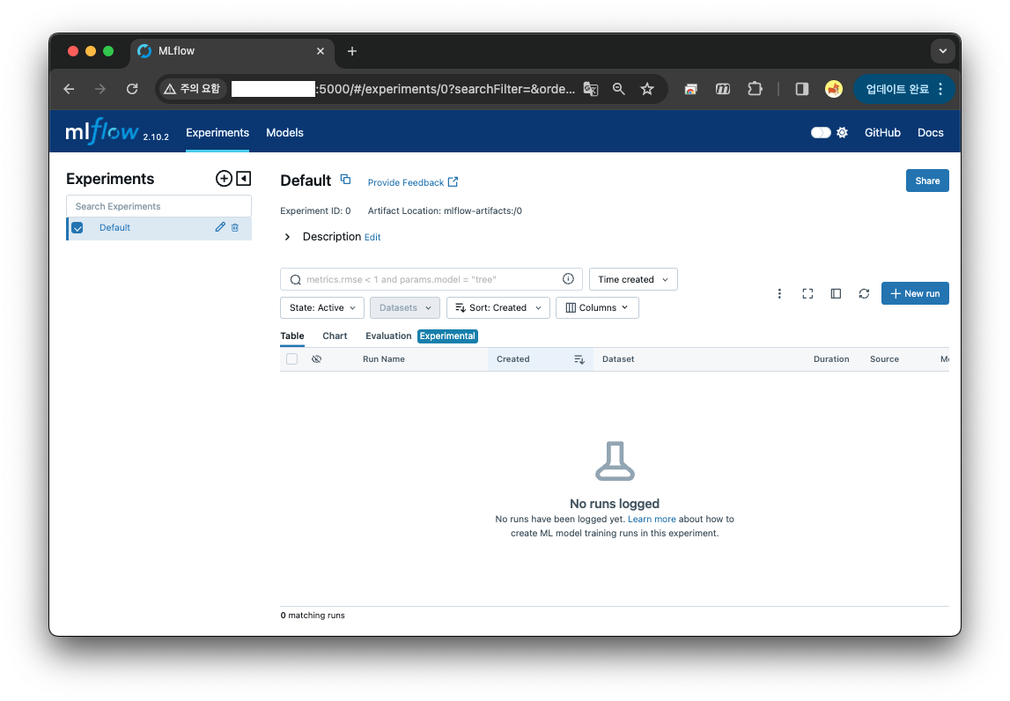The height and width of the screenshot is (701, 1010).
Task: Open the Experiments nav tab
Action: pyautogui.click(x=217, y=133)
